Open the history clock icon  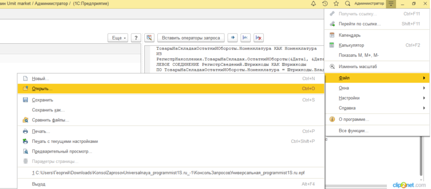[x=325, y=4]
